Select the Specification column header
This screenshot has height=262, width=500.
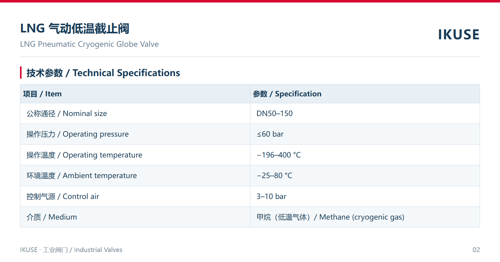click(x=287, y=94)
